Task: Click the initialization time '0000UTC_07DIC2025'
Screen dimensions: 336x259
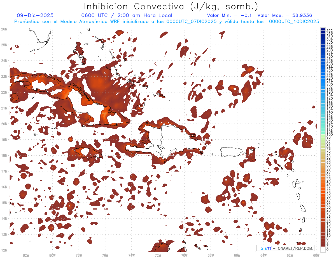Action: pyautogui.click(x=192, y=22)
